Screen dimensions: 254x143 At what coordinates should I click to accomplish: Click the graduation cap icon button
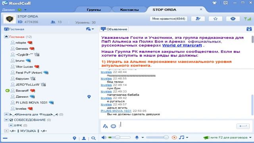pyautogui.click(x=233, y=19)
